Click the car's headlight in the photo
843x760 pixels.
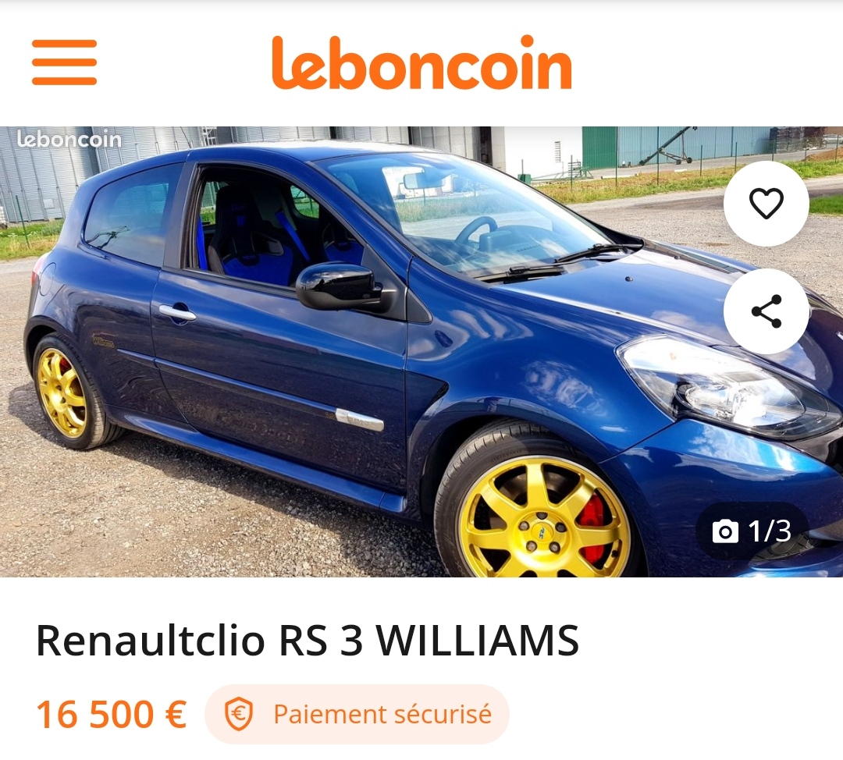726,386
